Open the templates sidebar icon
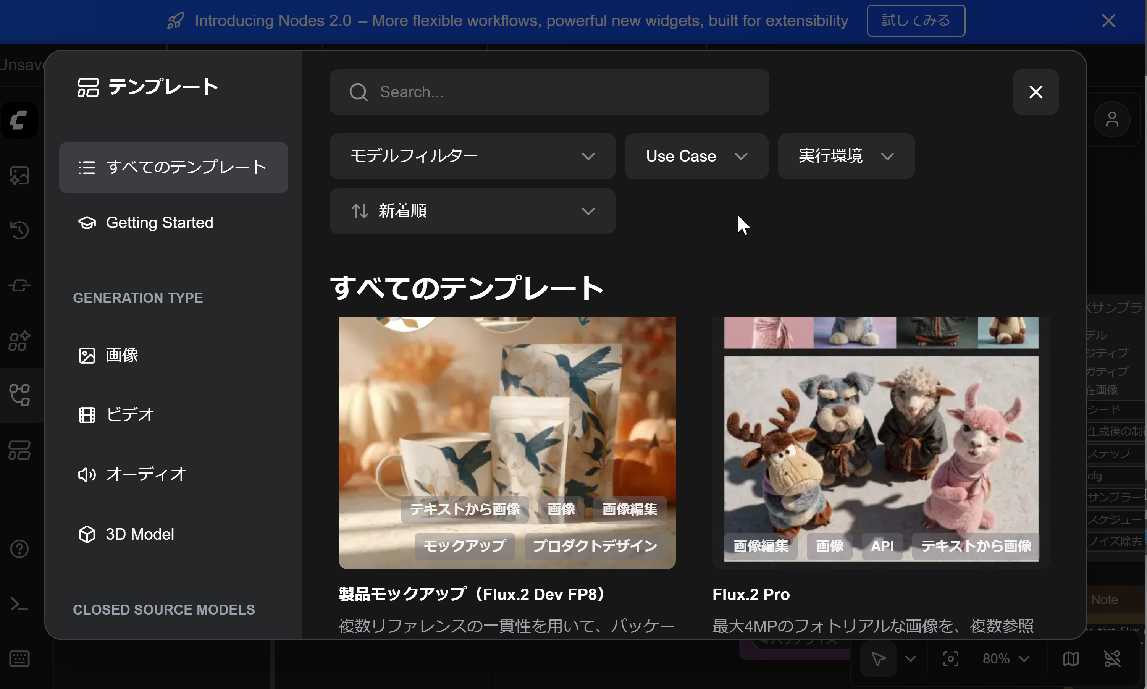 [19, 450]
